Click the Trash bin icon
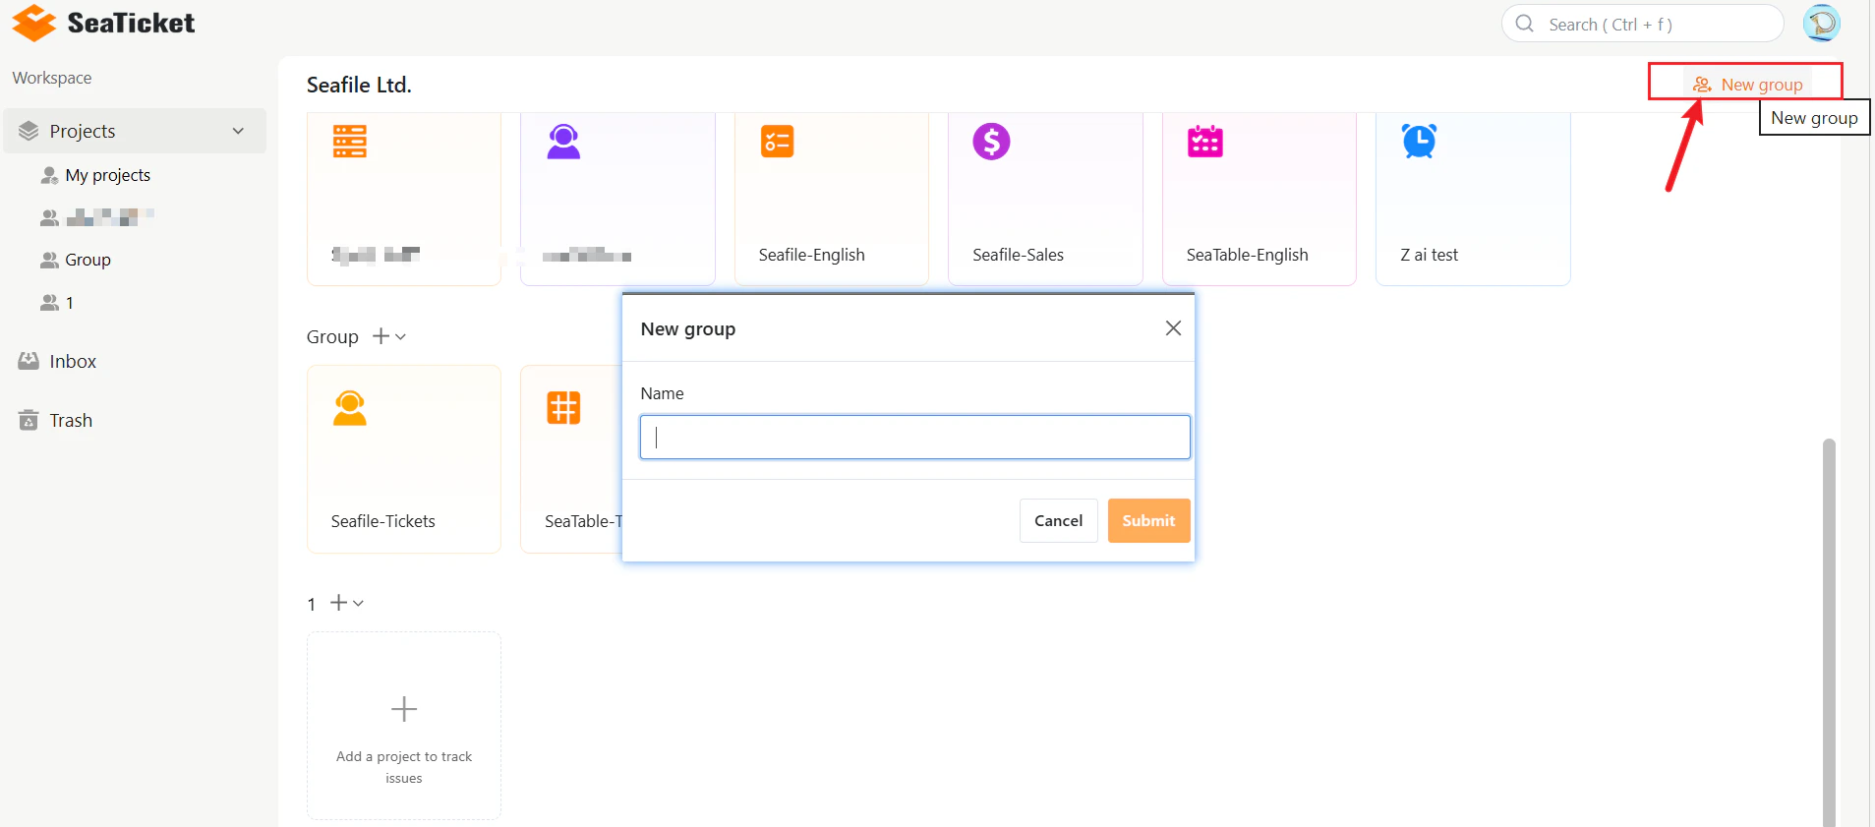Screen dimensions: 1875x827 pyautogui.click(x=29, y=420)
